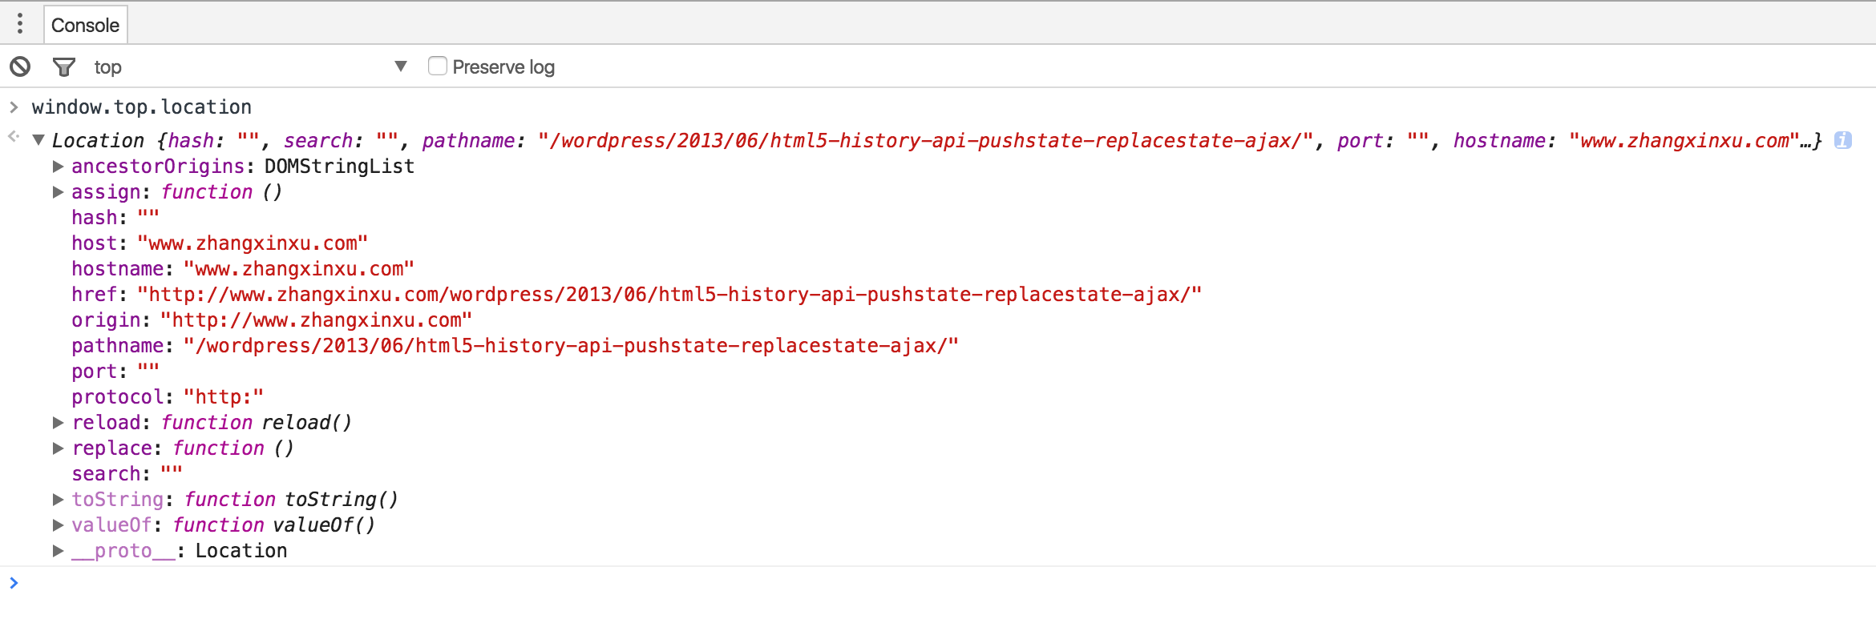Screen dimensions: 1876x631
Task: Click the window.top.location command line
Action: [x=142, y=107]
